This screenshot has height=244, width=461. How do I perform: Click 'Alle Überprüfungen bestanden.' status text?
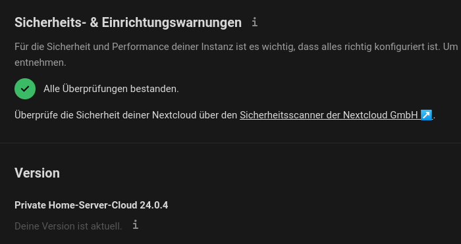(111, 89)
